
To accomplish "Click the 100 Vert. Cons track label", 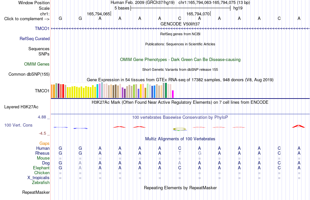I will pyautogui.click(x=18, y=125).
